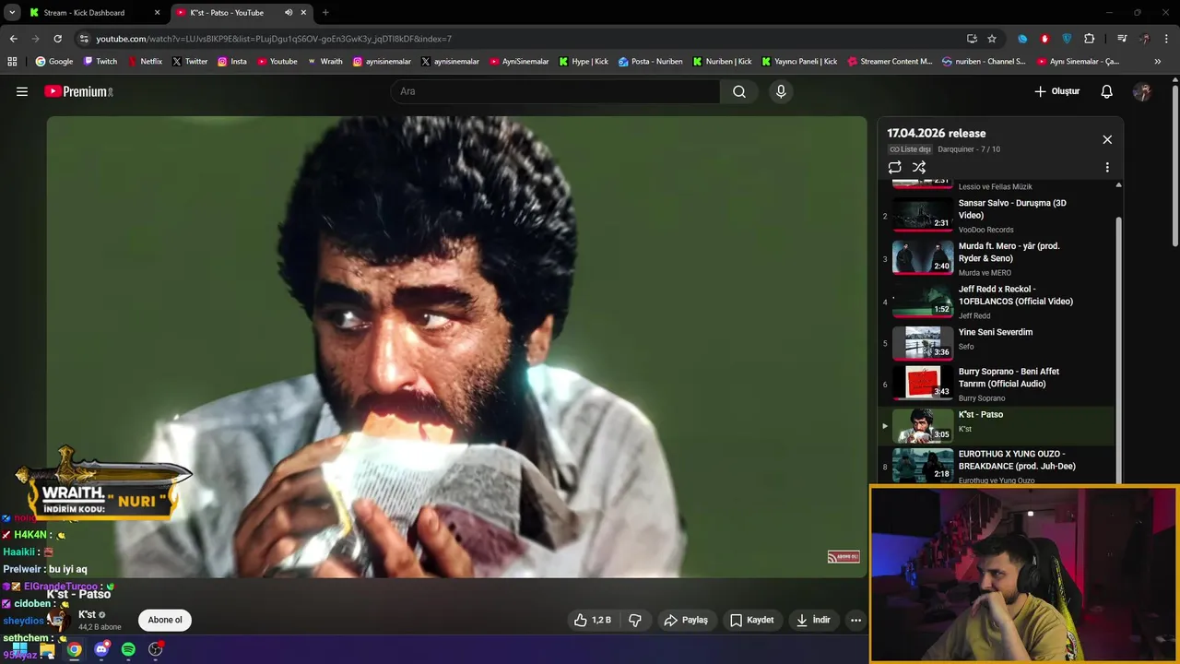
Task: Click the K*st channel avatar
Action: pyautogui.click(x=60, y=620)
